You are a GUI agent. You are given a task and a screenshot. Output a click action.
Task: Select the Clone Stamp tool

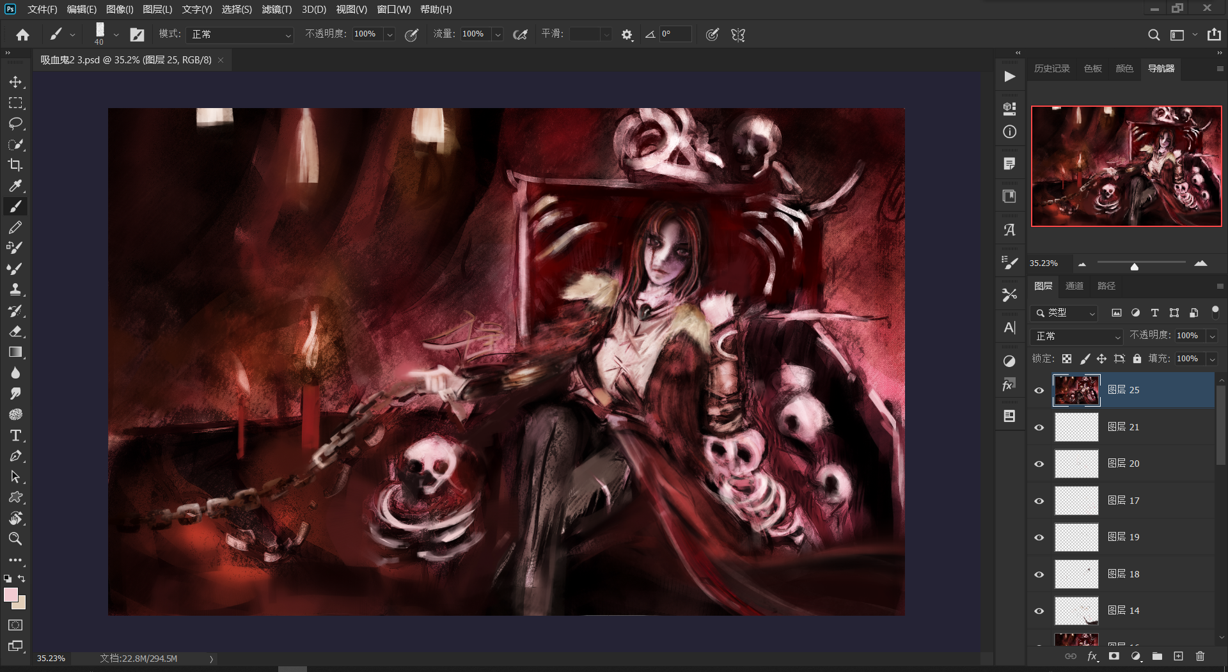tap(15, 289)
